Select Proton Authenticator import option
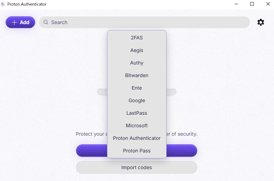 [137, 138]
